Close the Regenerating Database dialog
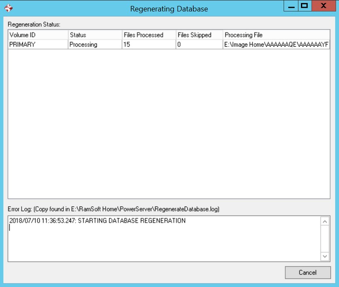 click(324, 6)
